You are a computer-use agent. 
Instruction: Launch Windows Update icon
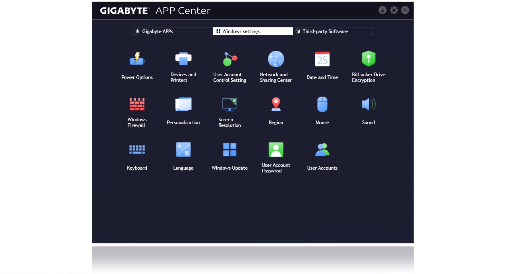tap(230, 150)
